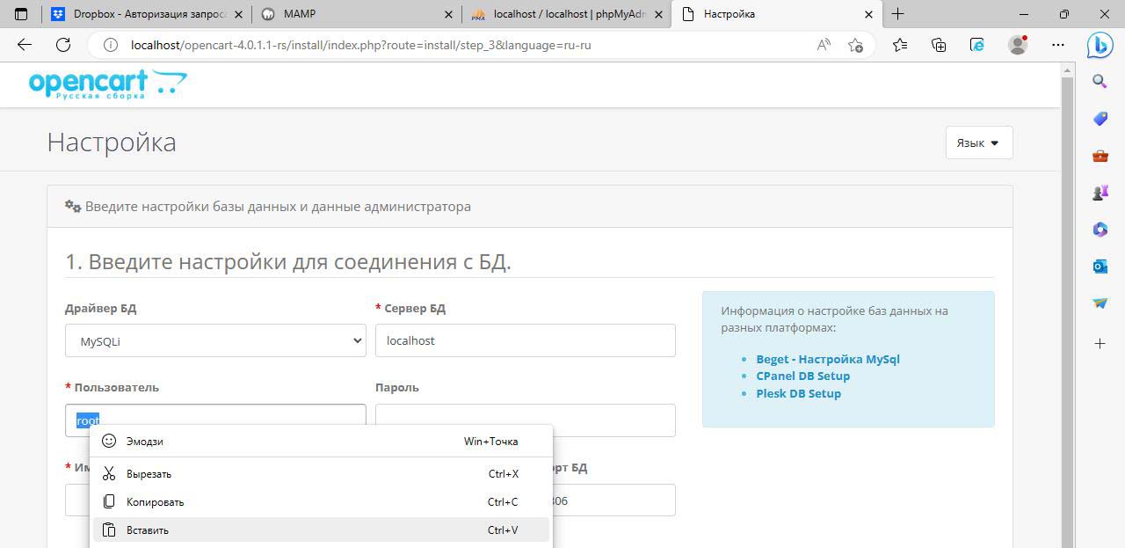
Task: Click inside the Пароль input field
Action: (x=525, y=420)
